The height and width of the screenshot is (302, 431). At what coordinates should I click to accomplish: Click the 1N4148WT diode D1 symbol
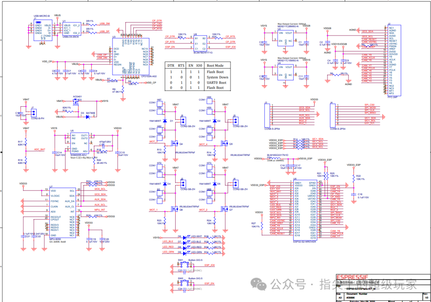coord(164,121)
